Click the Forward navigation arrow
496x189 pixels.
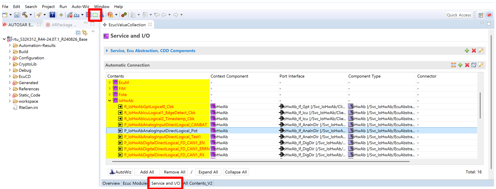[176, 15]
